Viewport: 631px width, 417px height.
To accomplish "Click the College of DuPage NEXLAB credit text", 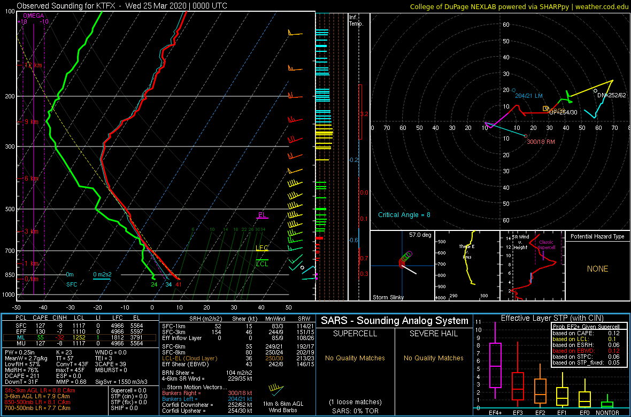I will pyautogui.click(x=519, y=6).
